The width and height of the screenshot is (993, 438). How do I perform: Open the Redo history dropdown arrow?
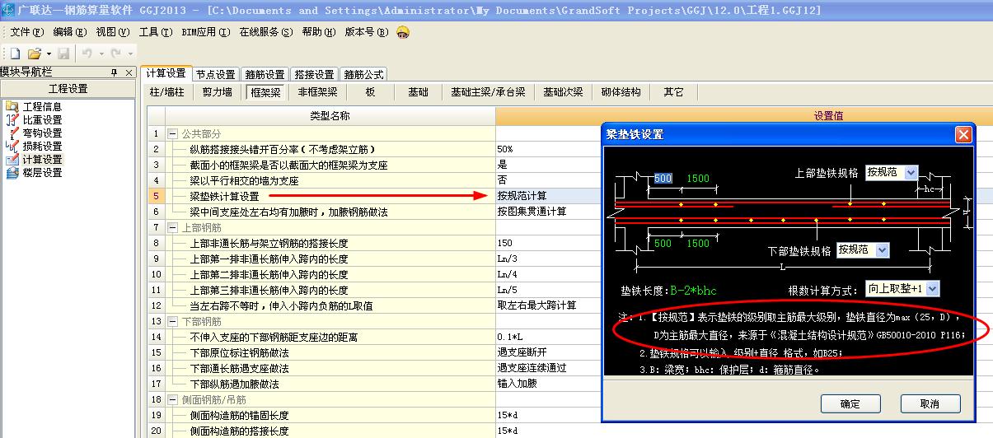click(x=130, y=54)
